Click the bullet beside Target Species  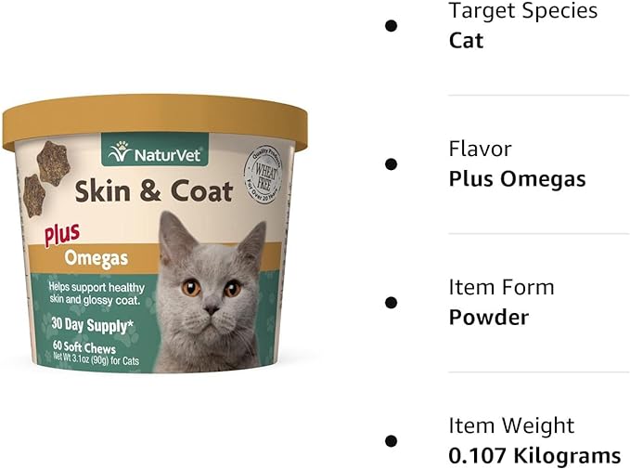coord(391,26)
